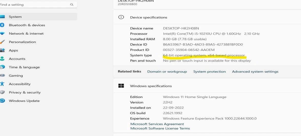Click the Bluetooth icon in the sidebar
Screen dimensions: 301x136
pyautogui.click(x=2, y=25)
